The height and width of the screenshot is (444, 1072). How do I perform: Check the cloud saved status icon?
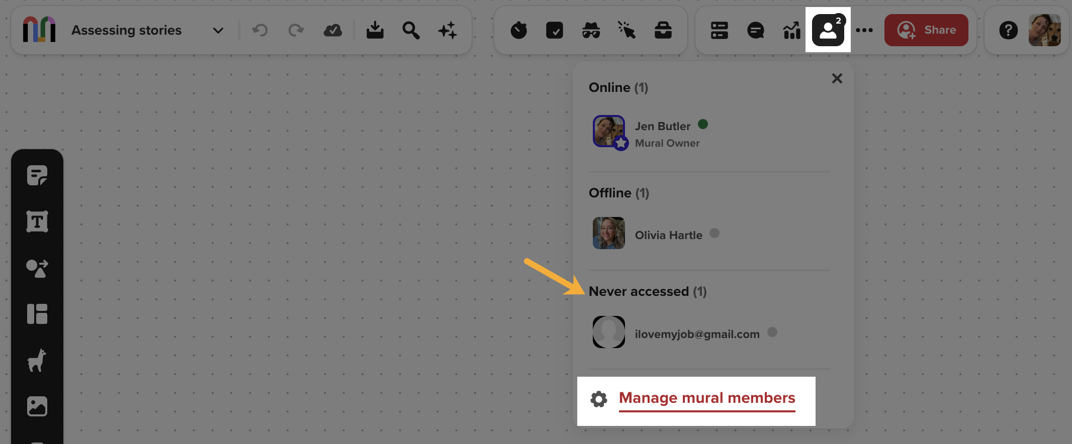pyautogui.click(x=332, y=30)
